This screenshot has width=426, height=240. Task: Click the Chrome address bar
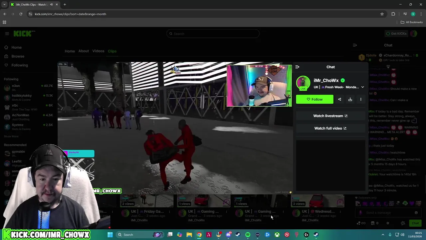point(206,14)
